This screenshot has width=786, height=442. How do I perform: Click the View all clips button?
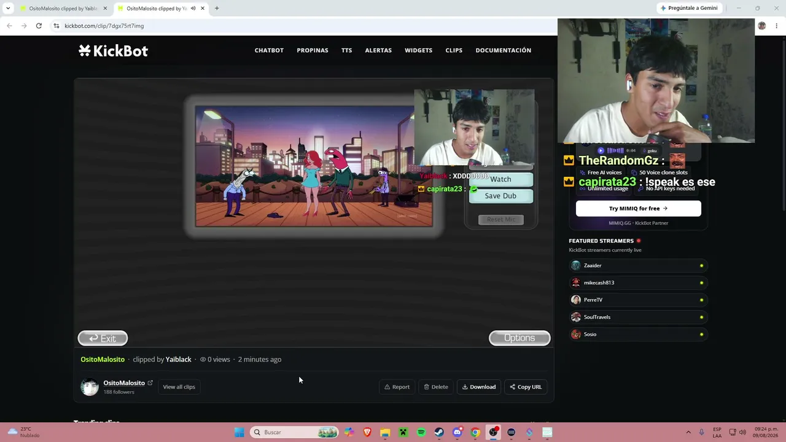[x=179, y=387]
